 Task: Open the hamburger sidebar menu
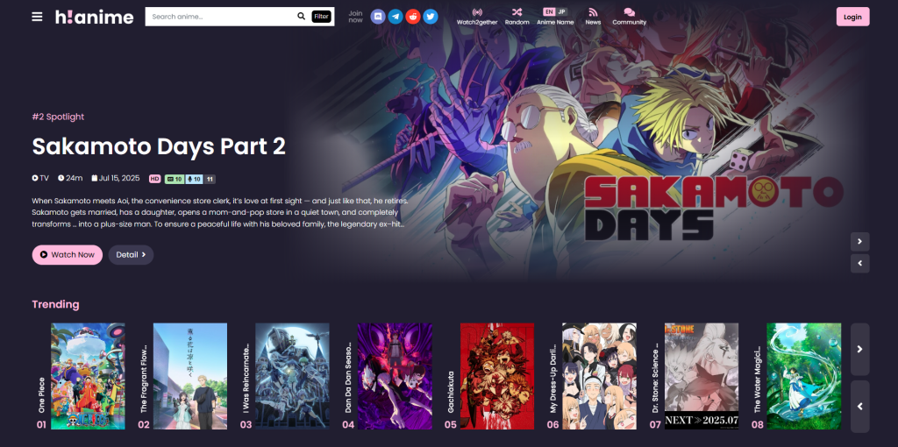37,17
